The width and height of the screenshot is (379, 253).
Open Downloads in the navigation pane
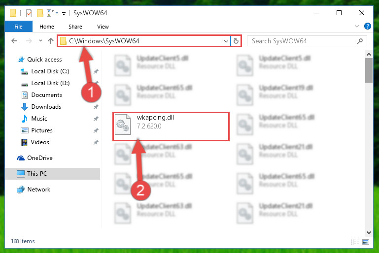[x=46, y=107]
